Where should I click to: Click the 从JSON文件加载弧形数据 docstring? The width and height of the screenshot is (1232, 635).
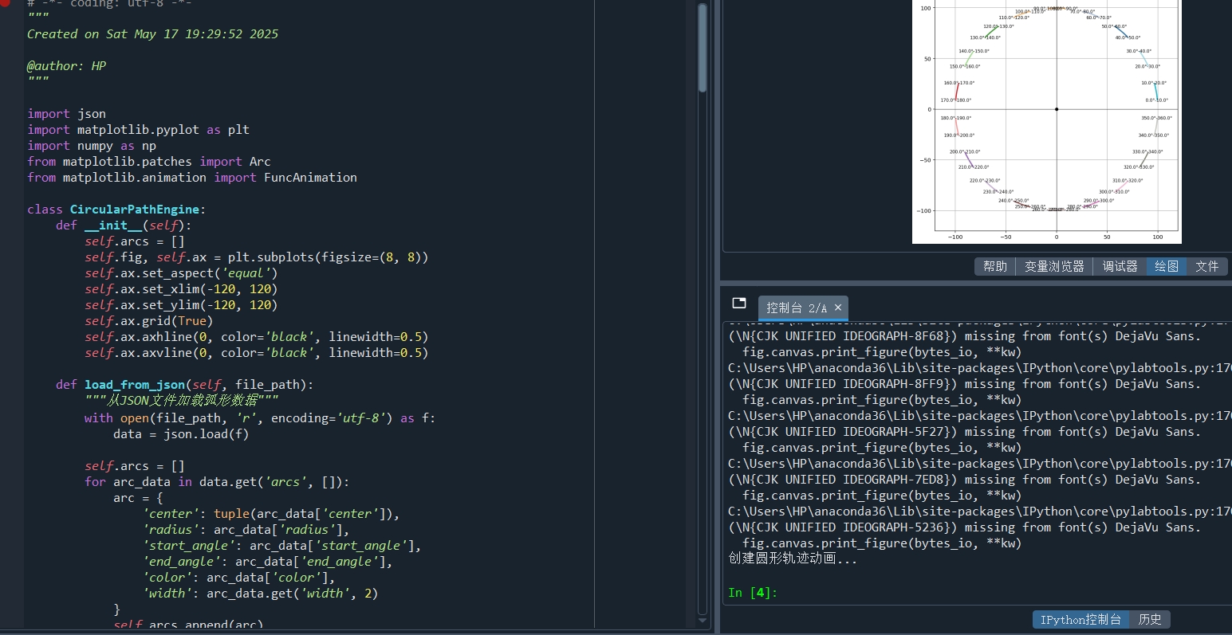[182, 401]
